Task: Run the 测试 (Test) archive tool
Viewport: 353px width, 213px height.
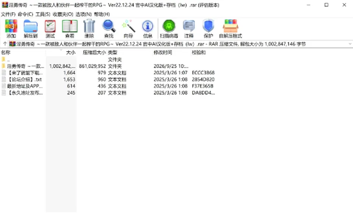Action: (x=50, y=26)
